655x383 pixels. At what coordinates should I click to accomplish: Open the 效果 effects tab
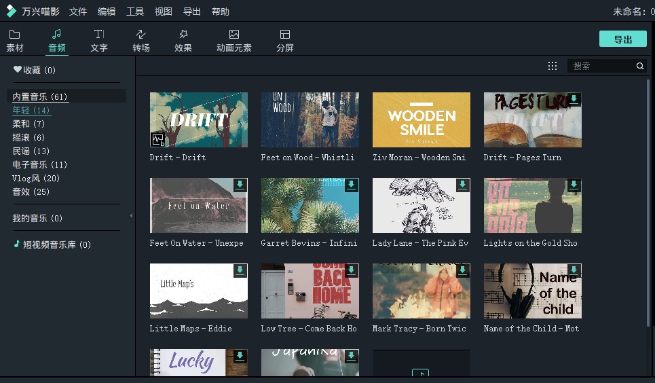[x=183, y=40]
